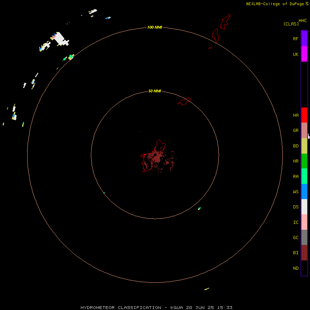Select the HR dark green swatch

[304, 161]
